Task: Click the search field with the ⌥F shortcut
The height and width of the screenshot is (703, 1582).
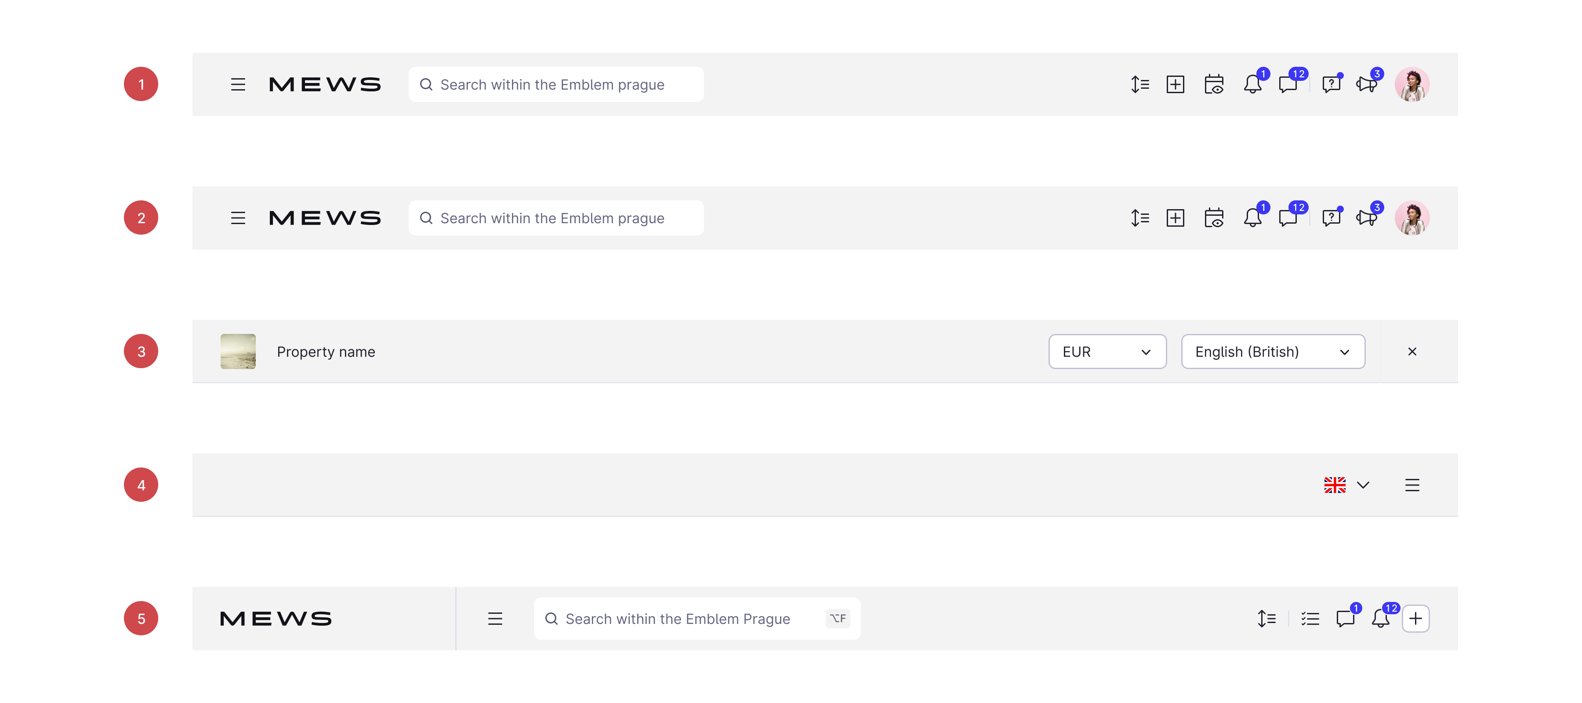Action: coord(688,618)
